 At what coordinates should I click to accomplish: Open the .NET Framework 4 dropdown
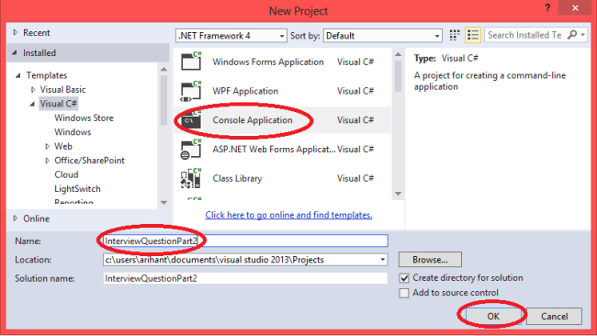[x=231, y=36]
